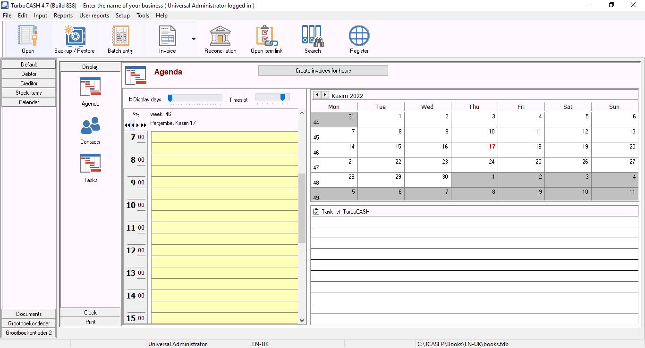This screenshot has width=645, height=348.
Task: Select October 31 in the calendar
Action: coord(334,119)
